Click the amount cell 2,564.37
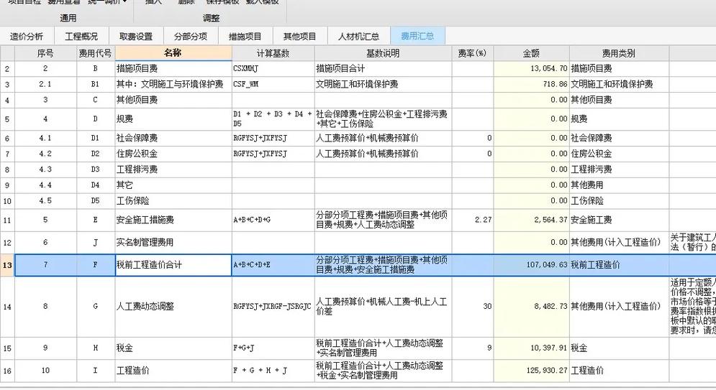 pyautogui.click(x=531, y=220)
